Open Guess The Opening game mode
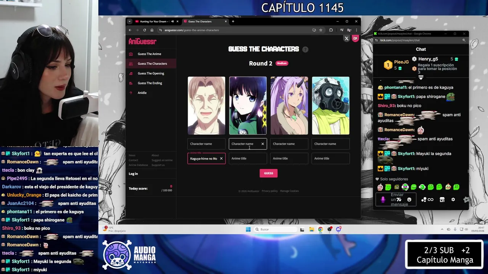This screenshot has width=488, height=274. coord(151,73)
